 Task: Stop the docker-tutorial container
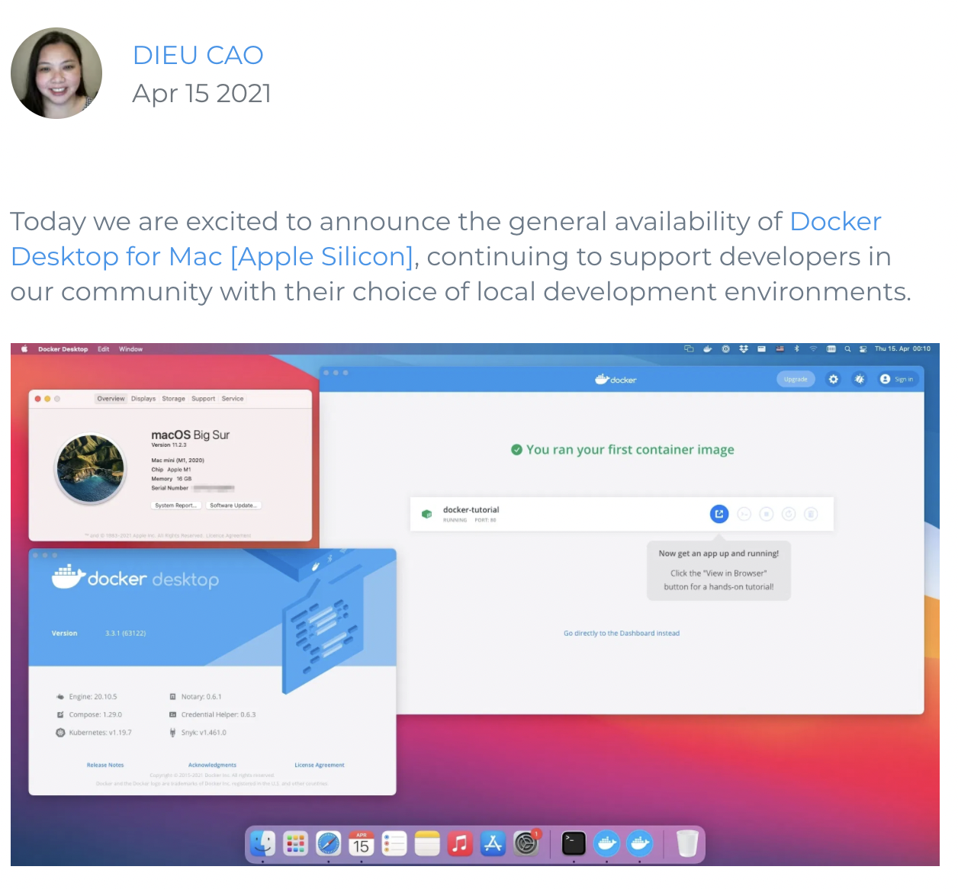pyautogui.click(x=767, y=514)
